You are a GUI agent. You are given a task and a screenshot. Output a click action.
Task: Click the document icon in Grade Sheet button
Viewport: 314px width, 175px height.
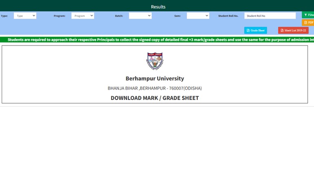(248, 30)
